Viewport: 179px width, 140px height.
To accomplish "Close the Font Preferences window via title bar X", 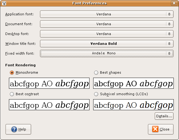I will tap(174, 3).
